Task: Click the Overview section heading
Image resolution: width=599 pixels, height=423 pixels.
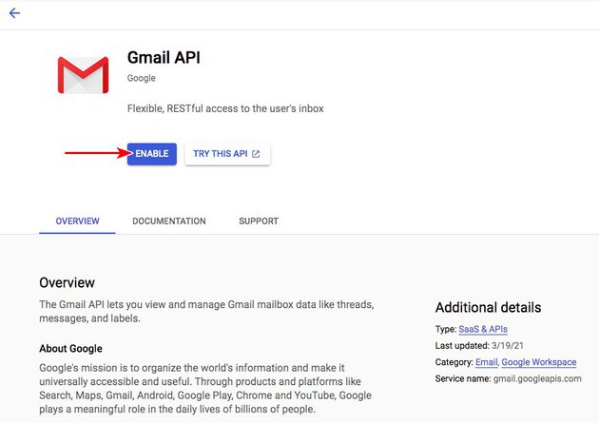Action: [x=68, y=282]
